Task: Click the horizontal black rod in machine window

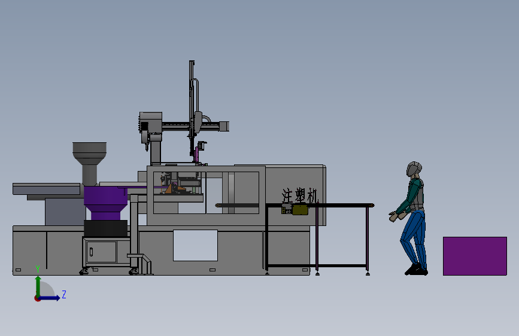Action: (x=237, y=206)
